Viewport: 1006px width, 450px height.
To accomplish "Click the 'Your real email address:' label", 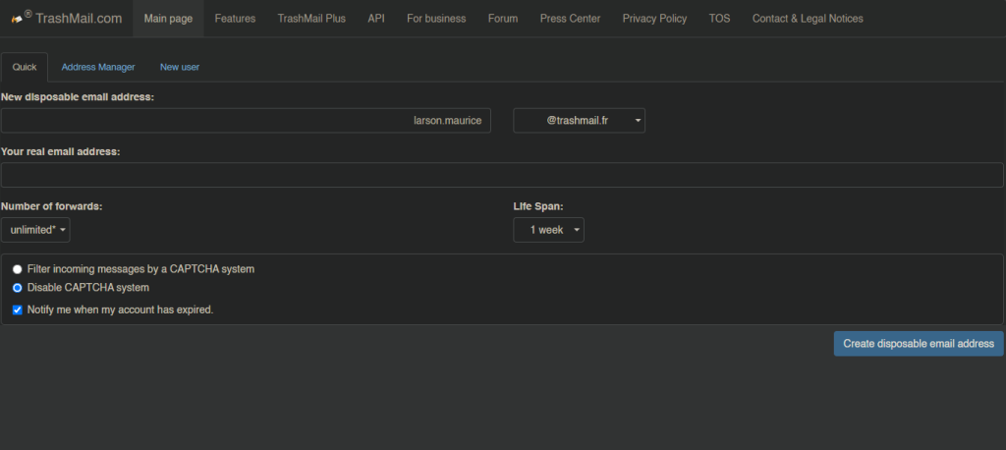I will (60, 151).
